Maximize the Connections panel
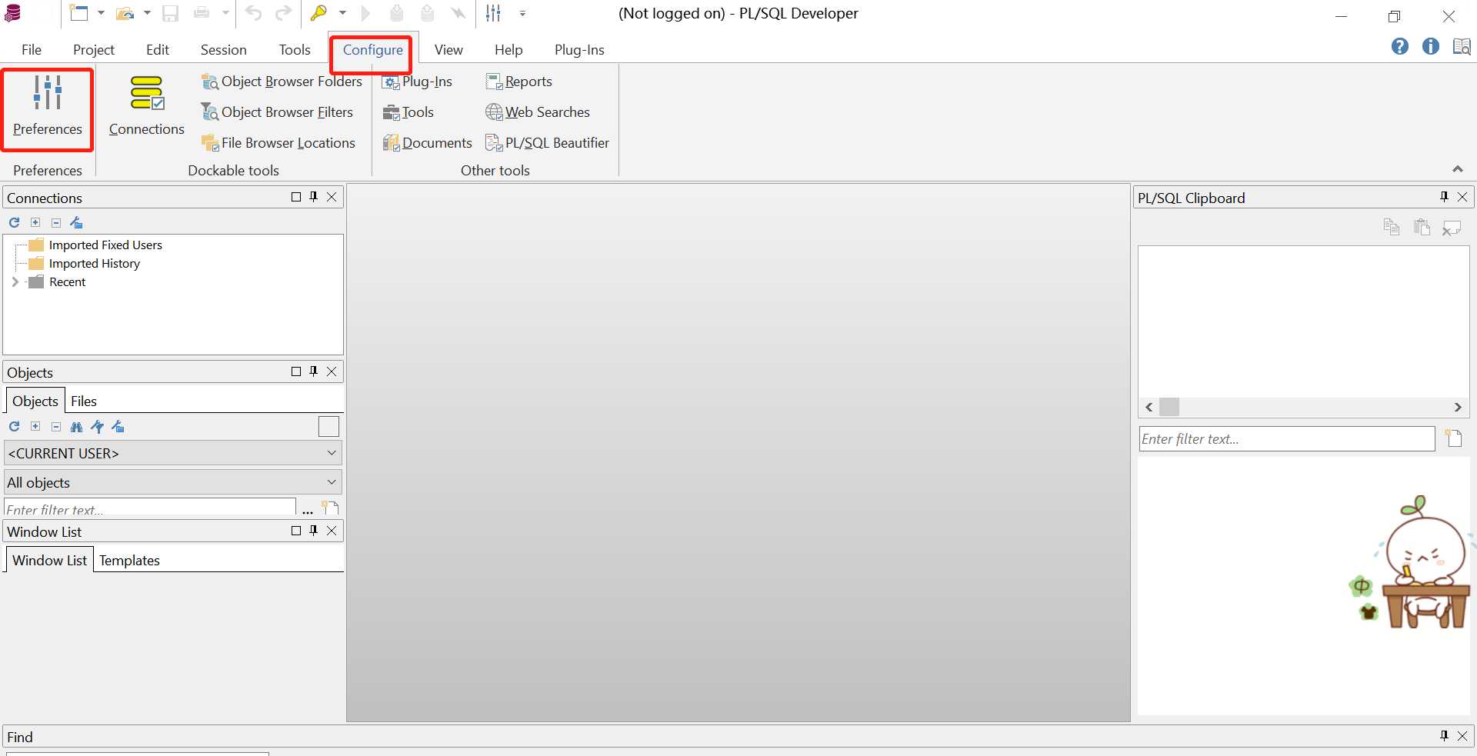The height and width of the screenshot is (756, 1477). [296, 197]
